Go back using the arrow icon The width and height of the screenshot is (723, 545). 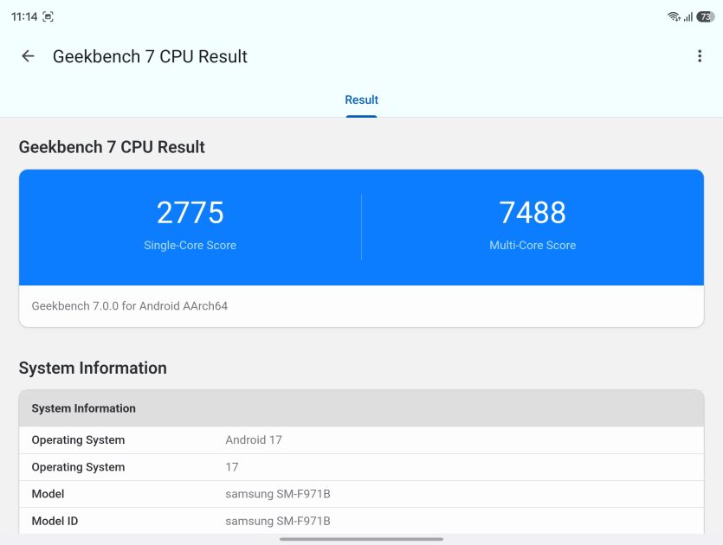coord(28,56)
